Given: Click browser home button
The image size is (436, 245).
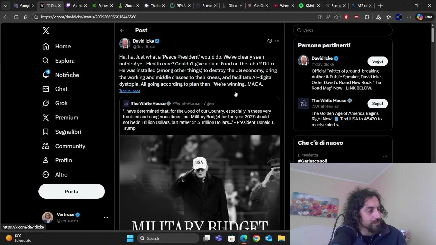Looking at the screenshot, I should click(26, 17).
